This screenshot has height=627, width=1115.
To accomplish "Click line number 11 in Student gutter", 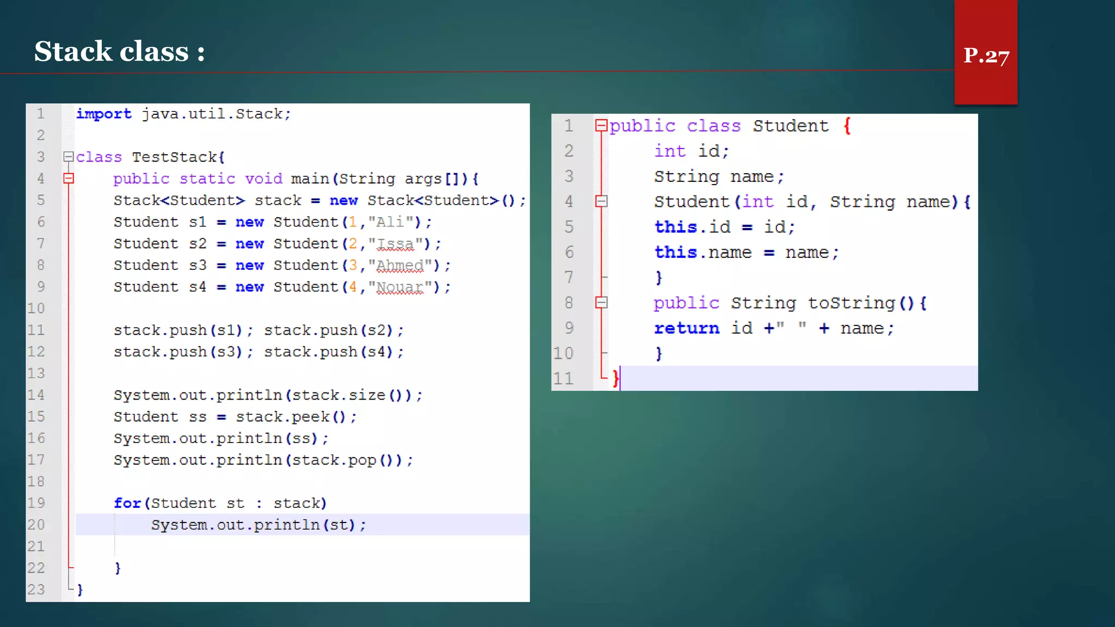I will click(564, 378).
